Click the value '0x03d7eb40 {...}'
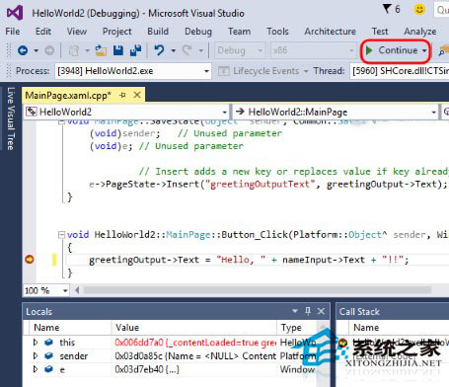The image size is (449, 387). [147, 369]
